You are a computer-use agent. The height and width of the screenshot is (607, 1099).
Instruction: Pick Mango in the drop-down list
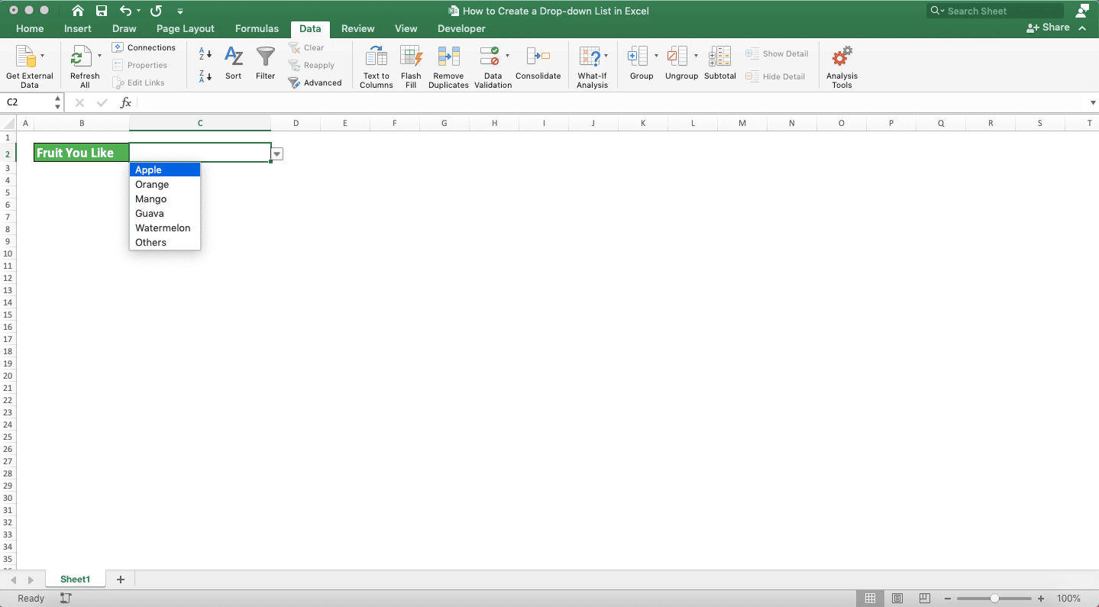pyautogui.click(x=165, y=199)
